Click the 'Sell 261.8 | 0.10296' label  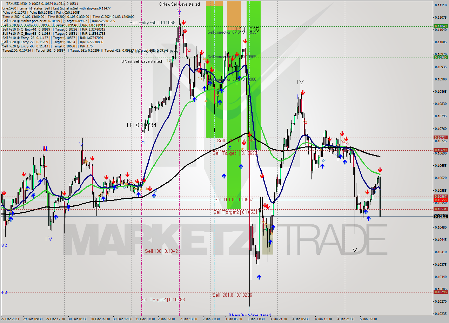[232, 295]
